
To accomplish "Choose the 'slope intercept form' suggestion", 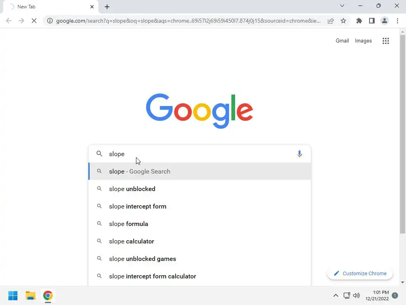I will [200, 207].
